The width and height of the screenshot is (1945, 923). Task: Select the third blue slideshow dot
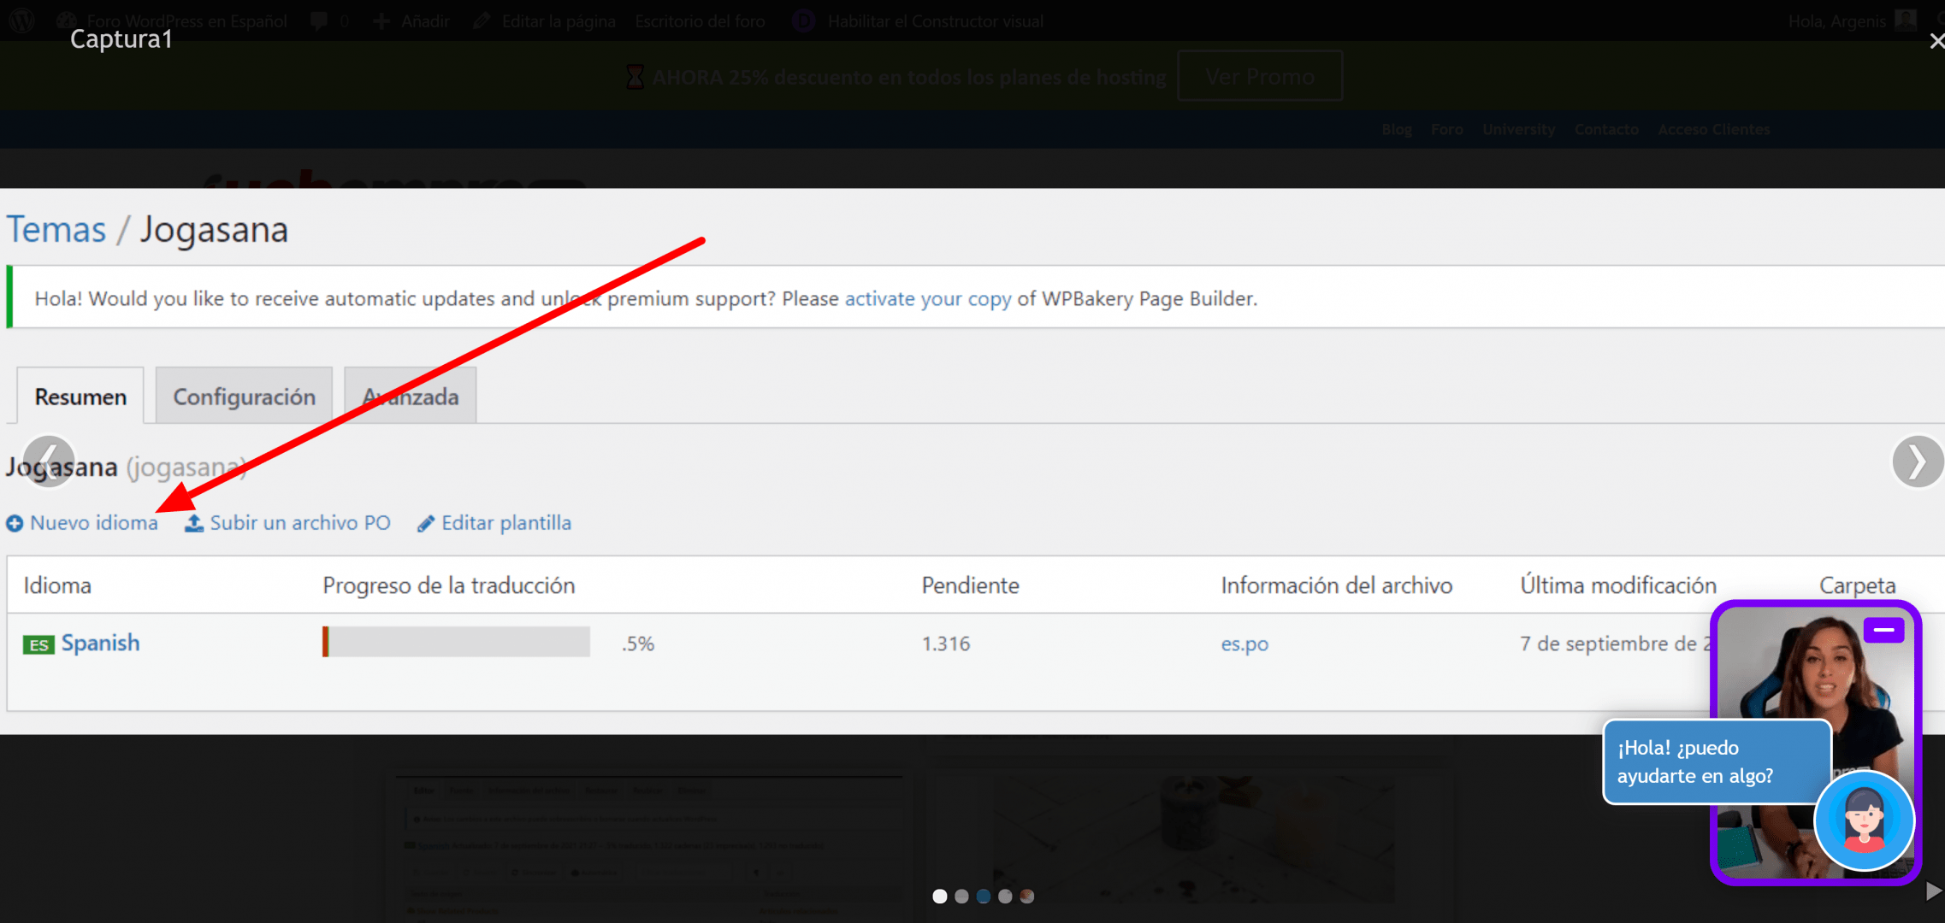pos(984,896)
